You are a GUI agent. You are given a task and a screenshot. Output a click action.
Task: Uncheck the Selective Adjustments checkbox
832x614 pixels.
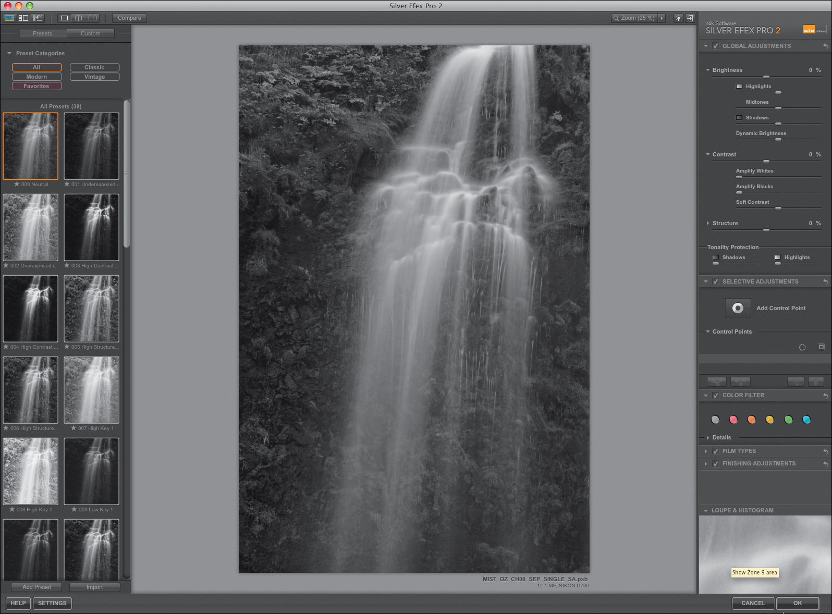[x=716, y=281]
